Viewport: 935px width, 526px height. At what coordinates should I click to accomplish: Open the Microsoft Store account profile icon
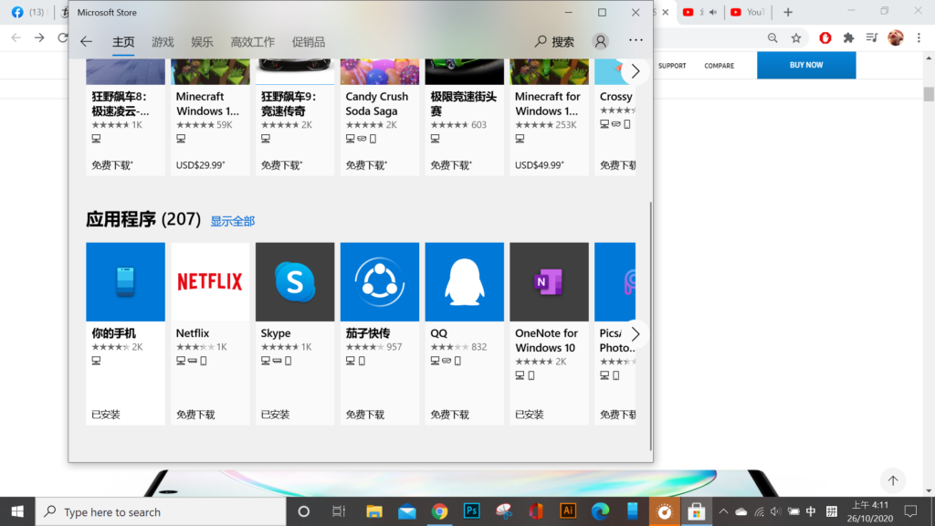601,41
